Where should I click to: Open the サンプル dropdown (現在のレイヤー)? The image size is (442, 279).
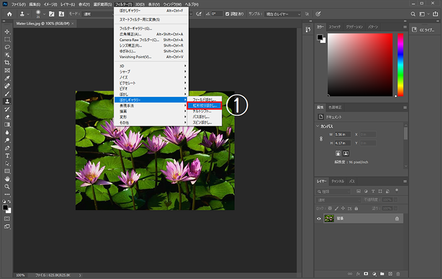point(283,13)
